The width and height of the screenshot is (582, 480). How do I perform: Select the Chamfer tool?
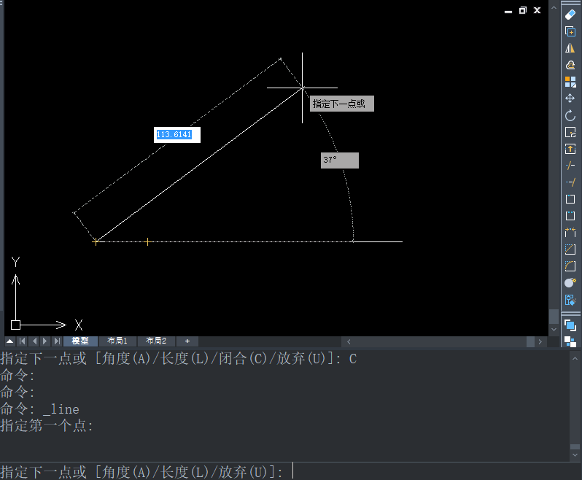570,249
